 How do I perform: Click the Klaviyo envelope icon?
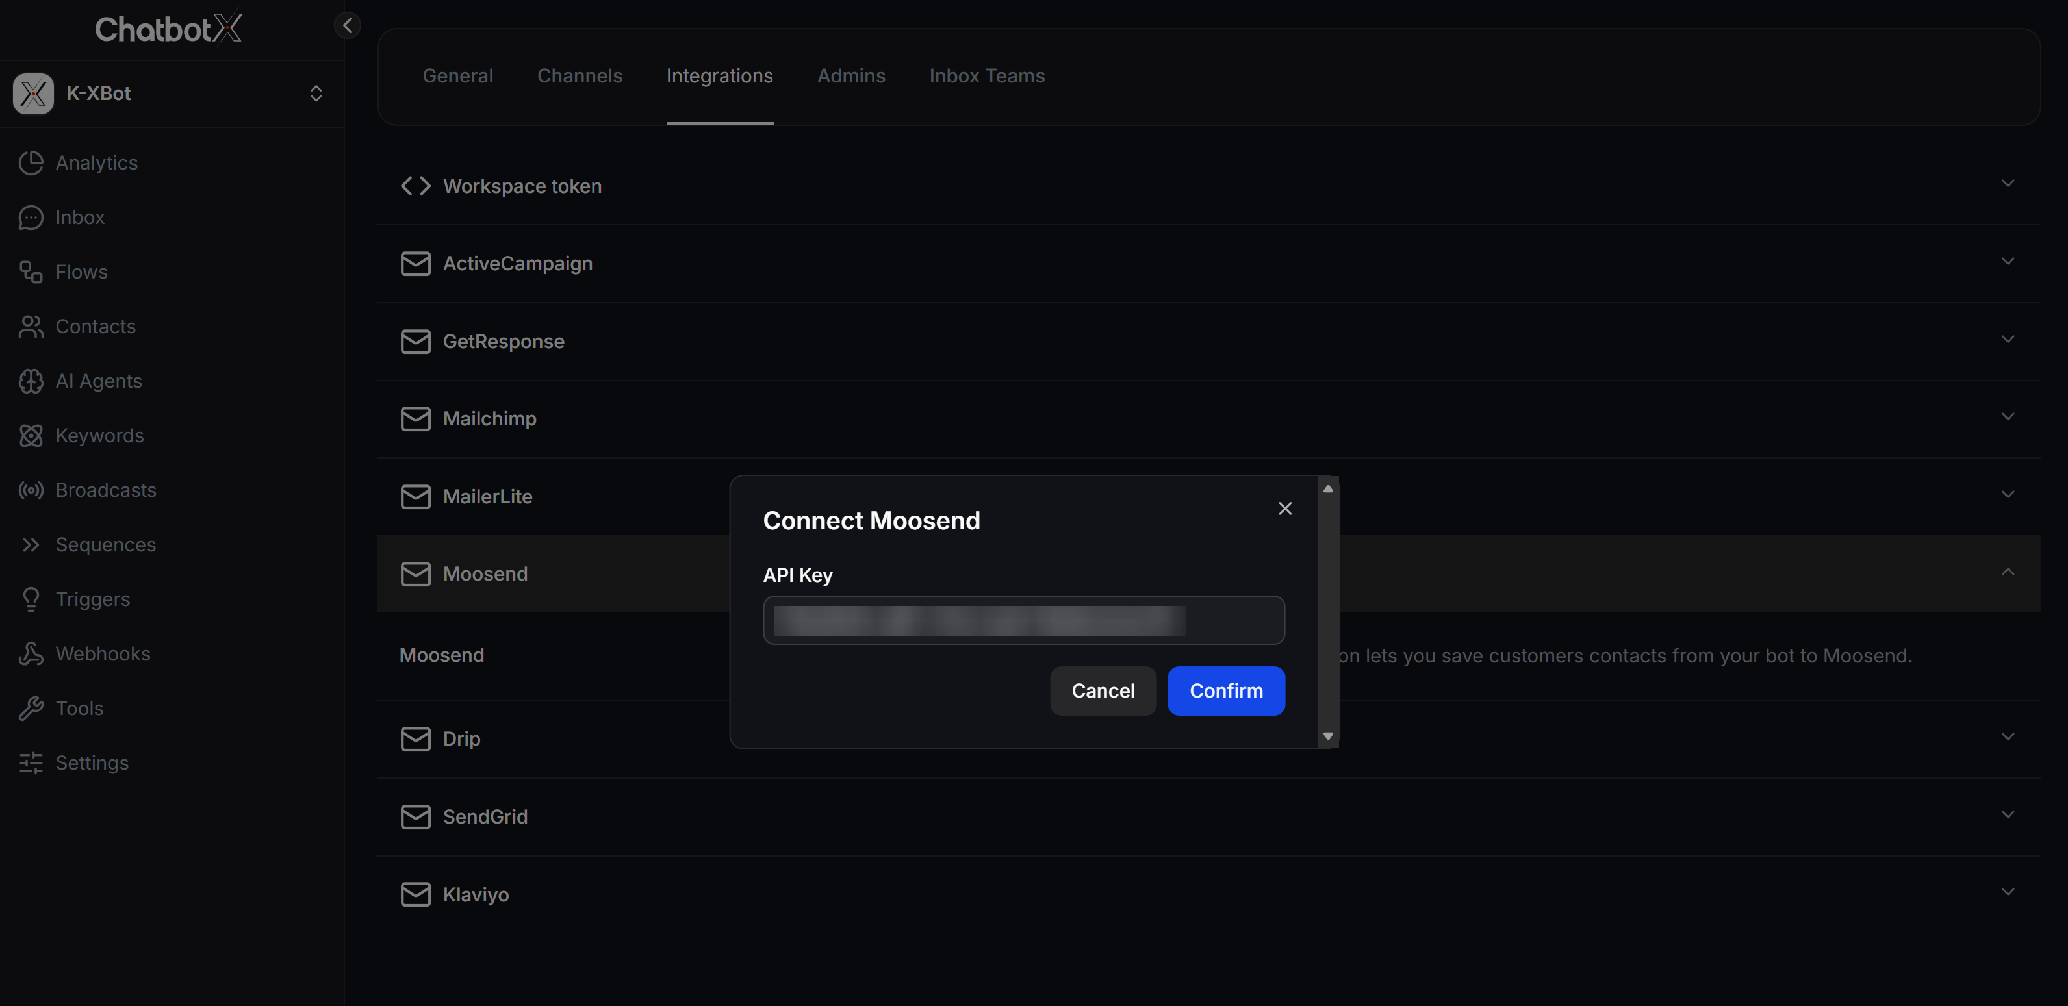click(416, 894)
